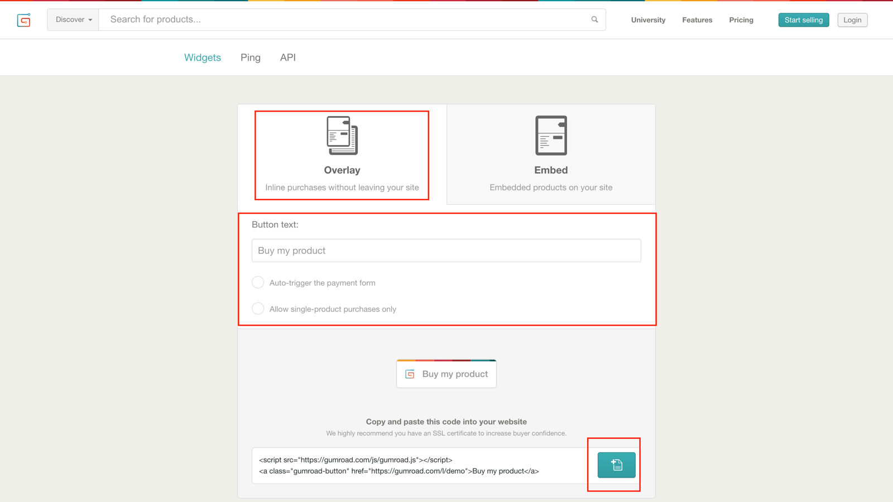Visit the University section
Screen dimensions: 893x502
[x=648, y=20]
